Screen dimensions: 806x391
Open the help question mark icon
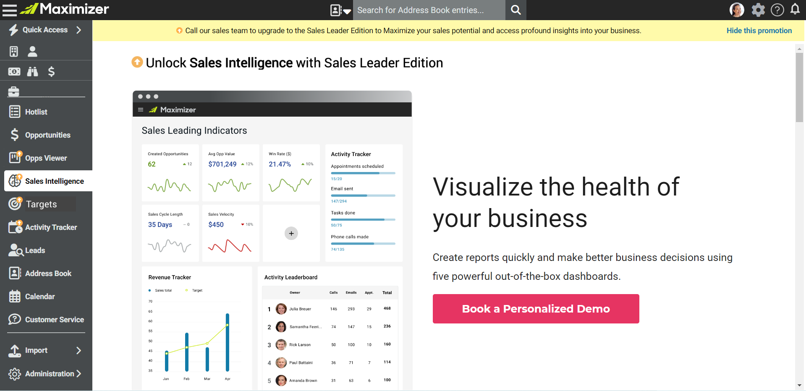(x=777, y=10)
